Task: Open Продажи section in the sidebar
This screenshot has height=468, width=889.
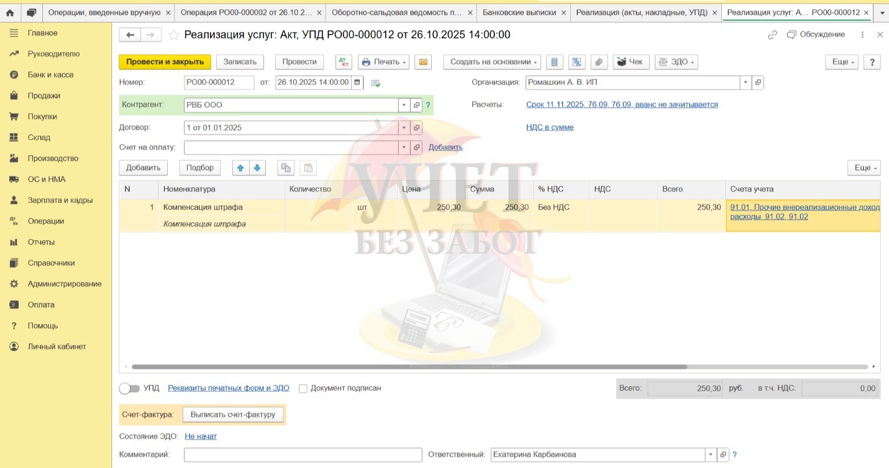Action: pyautogui.click(x=43, y=96)
